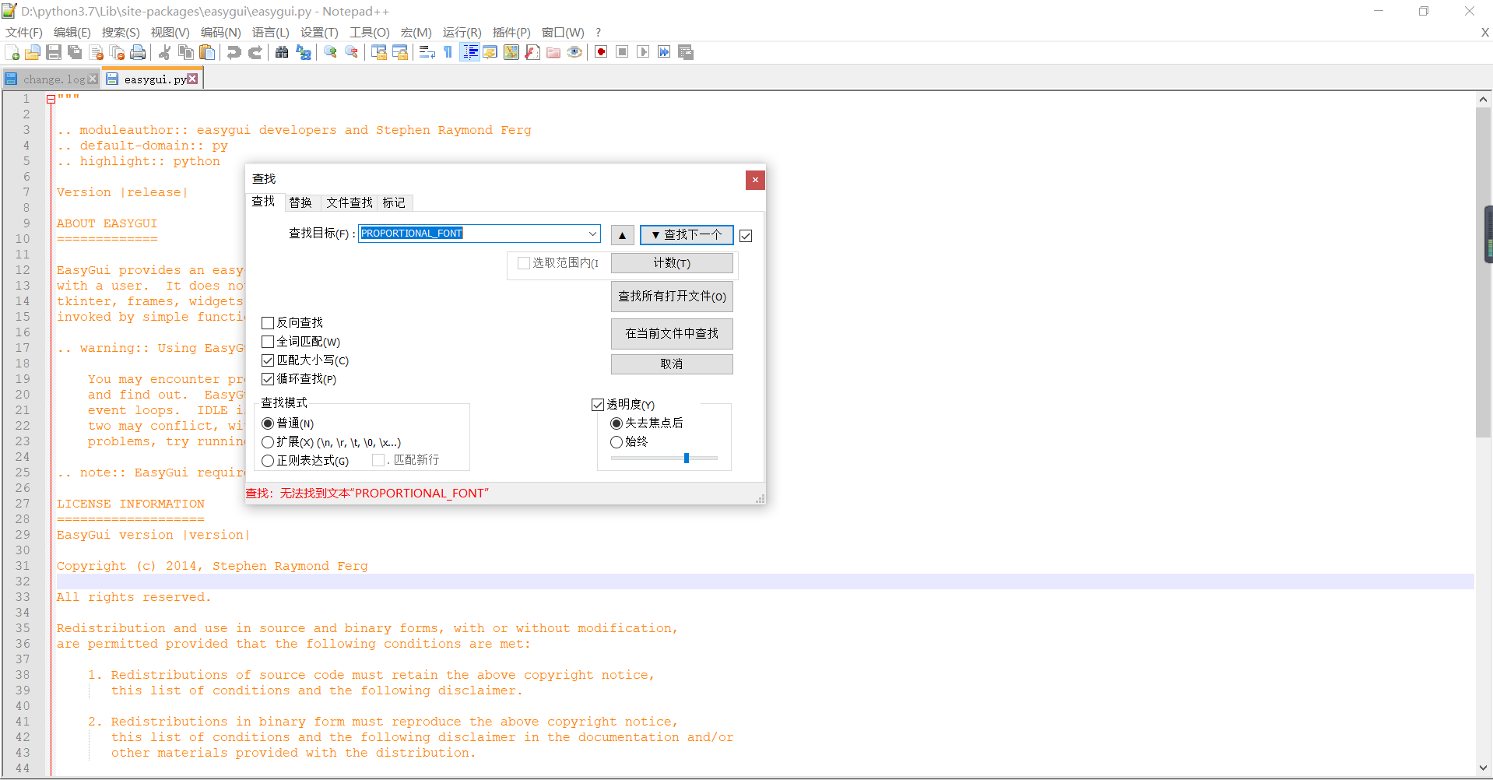The height and width of the screenshot is (780, 1493).
Task: Select the 始终 transparency radio
Action: pos(617,442)
